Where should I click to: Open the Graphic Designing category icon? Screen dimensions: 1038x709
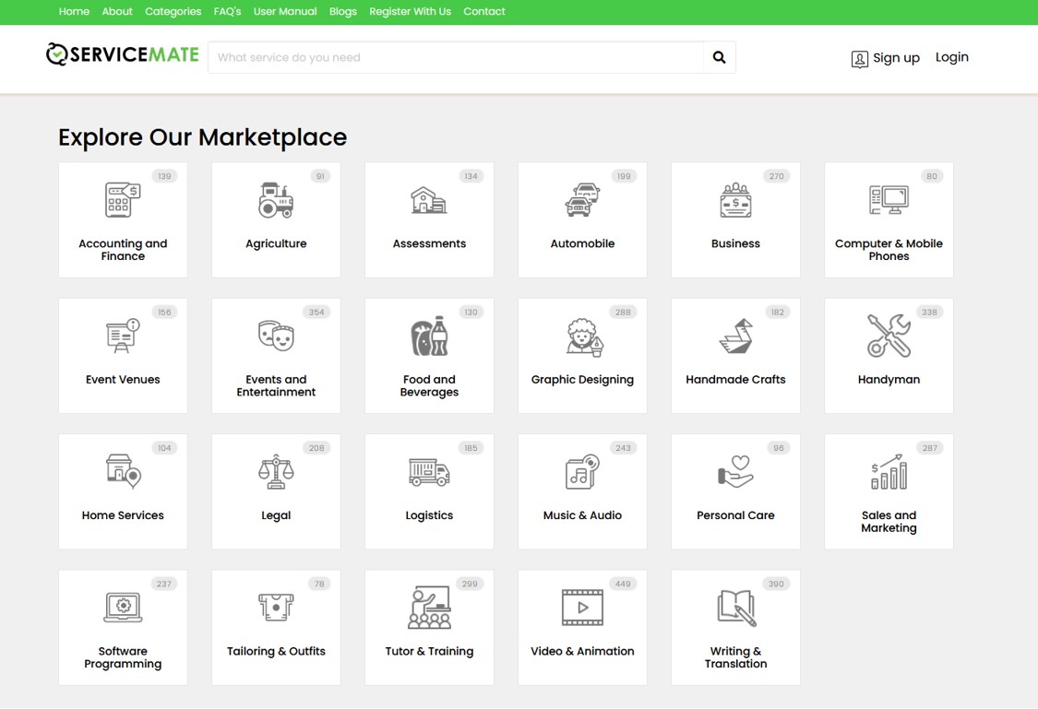point(582,335)
